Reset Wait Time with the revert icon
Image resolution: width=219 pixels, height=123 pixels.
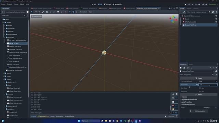pyautogui.click(x=197, y=85)
